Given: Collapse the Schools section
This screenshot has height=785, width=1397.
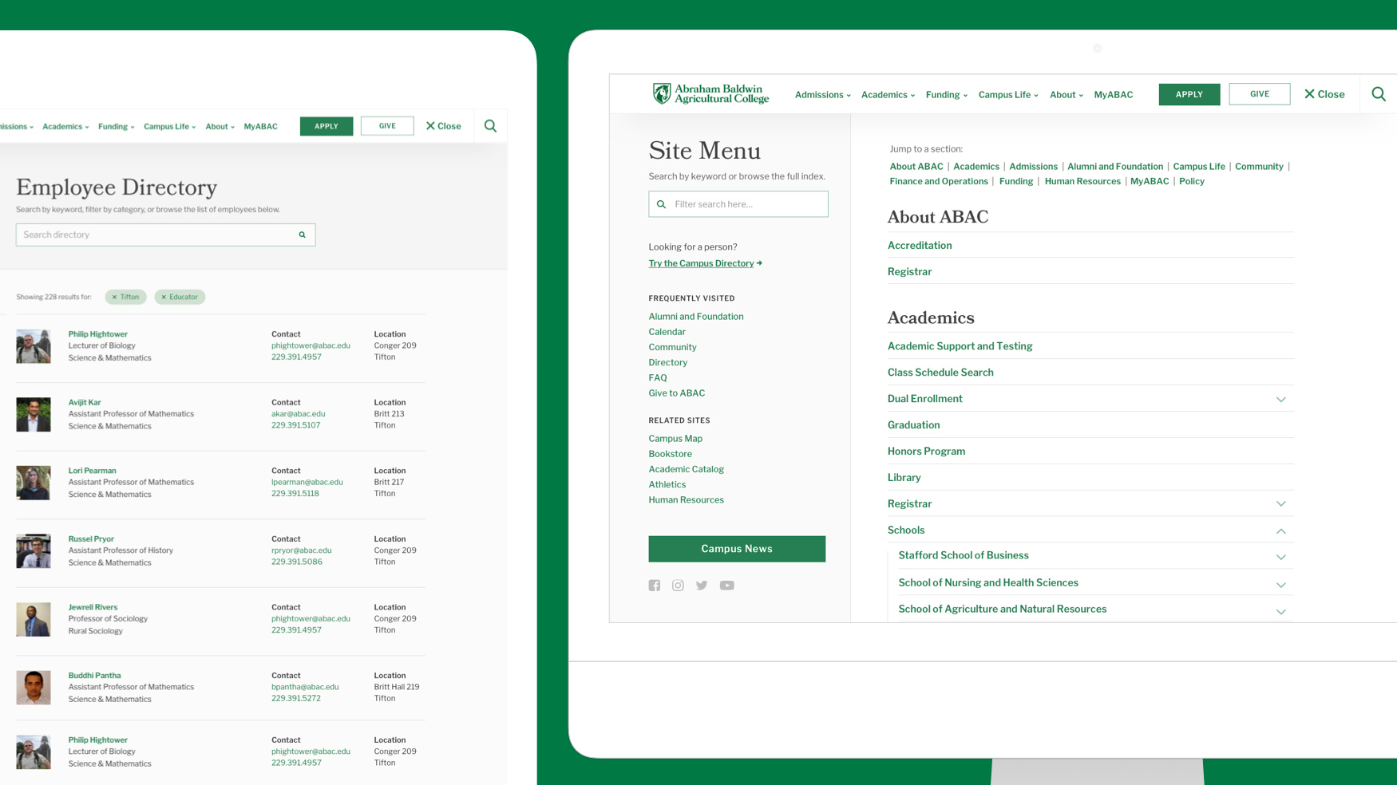Looking at the screenshot, I should tap(1280, 531).
